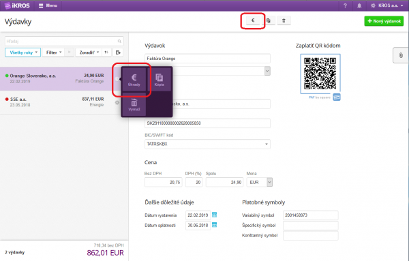409x261 pixels.
Task: Open the Menu hamburger
Action: [48, 5]
